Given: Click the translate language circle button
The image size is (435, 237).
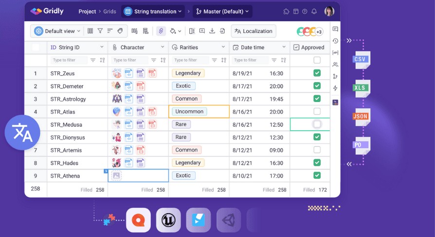Looking at the screenshot, I should (22, 133).
